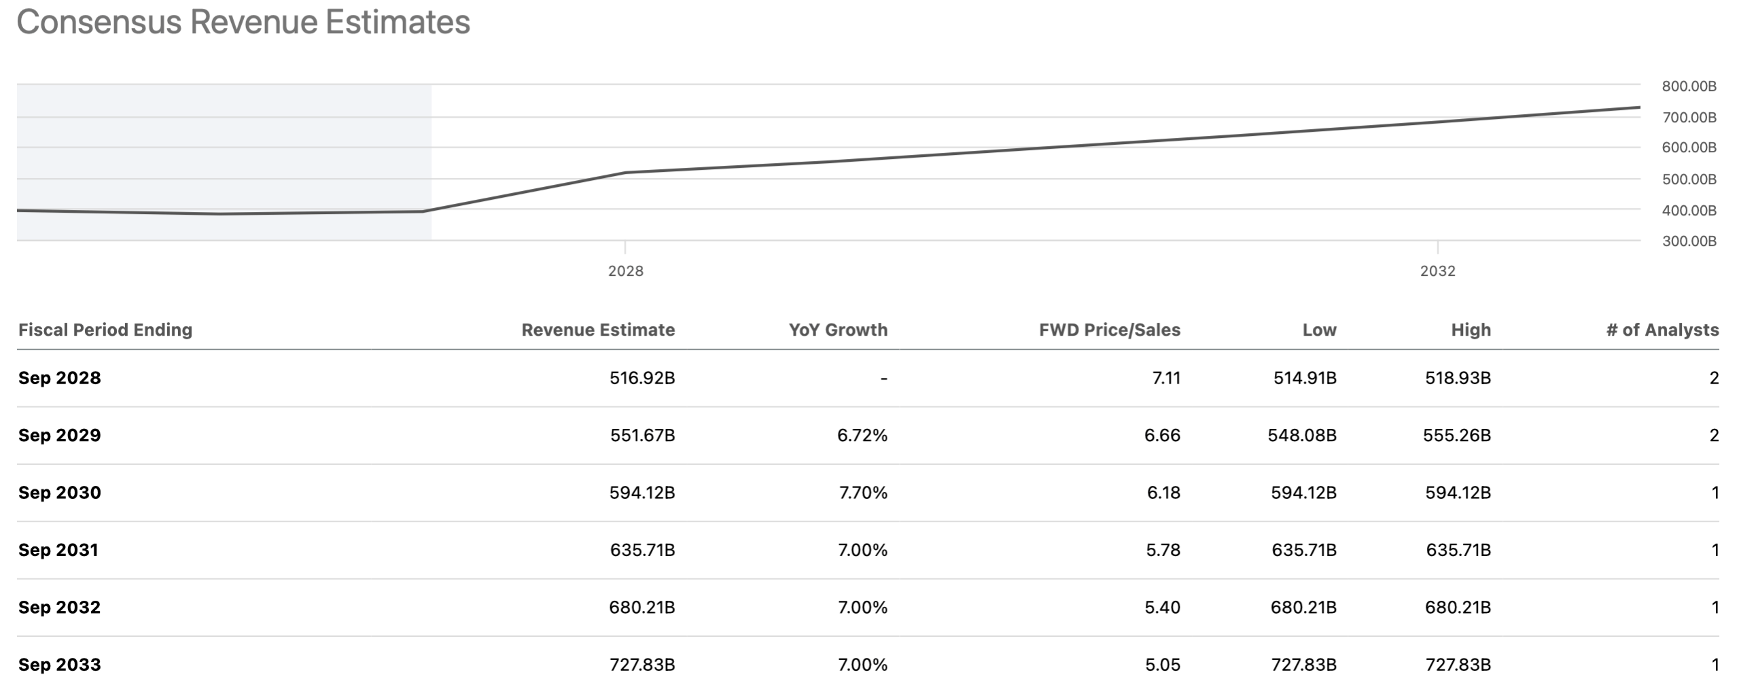Click the YoY Growth column header
The height and width of the screenshot is (700, 1741).
(x=838, y=330)
